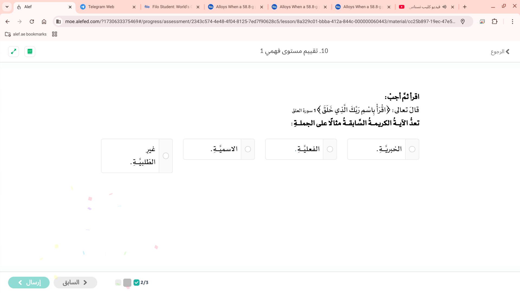Click the location pin icon in address bar
This screenshot has height=293, width=520.
pos(463,21)
